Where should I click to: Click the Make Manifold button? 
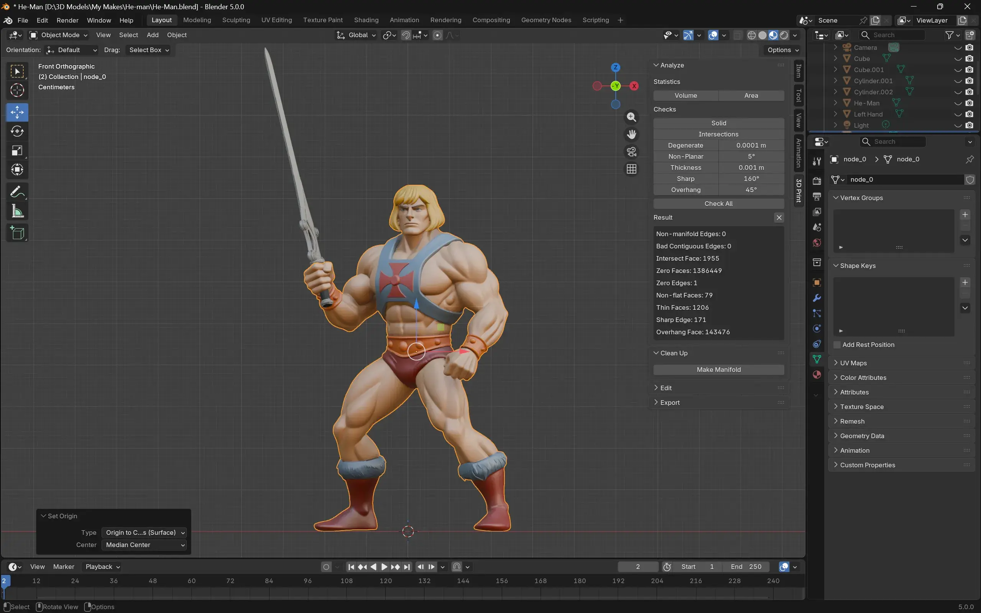[x=718, y=370]
